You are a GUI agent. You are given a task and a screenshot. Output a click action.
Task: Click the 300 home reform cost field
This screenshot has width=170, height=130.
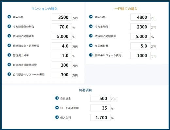[x=62, y=75]
